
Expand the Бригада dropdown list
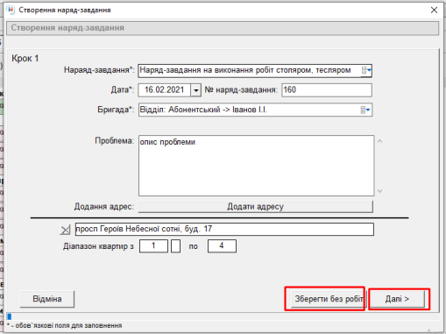(x=365, y=110)
